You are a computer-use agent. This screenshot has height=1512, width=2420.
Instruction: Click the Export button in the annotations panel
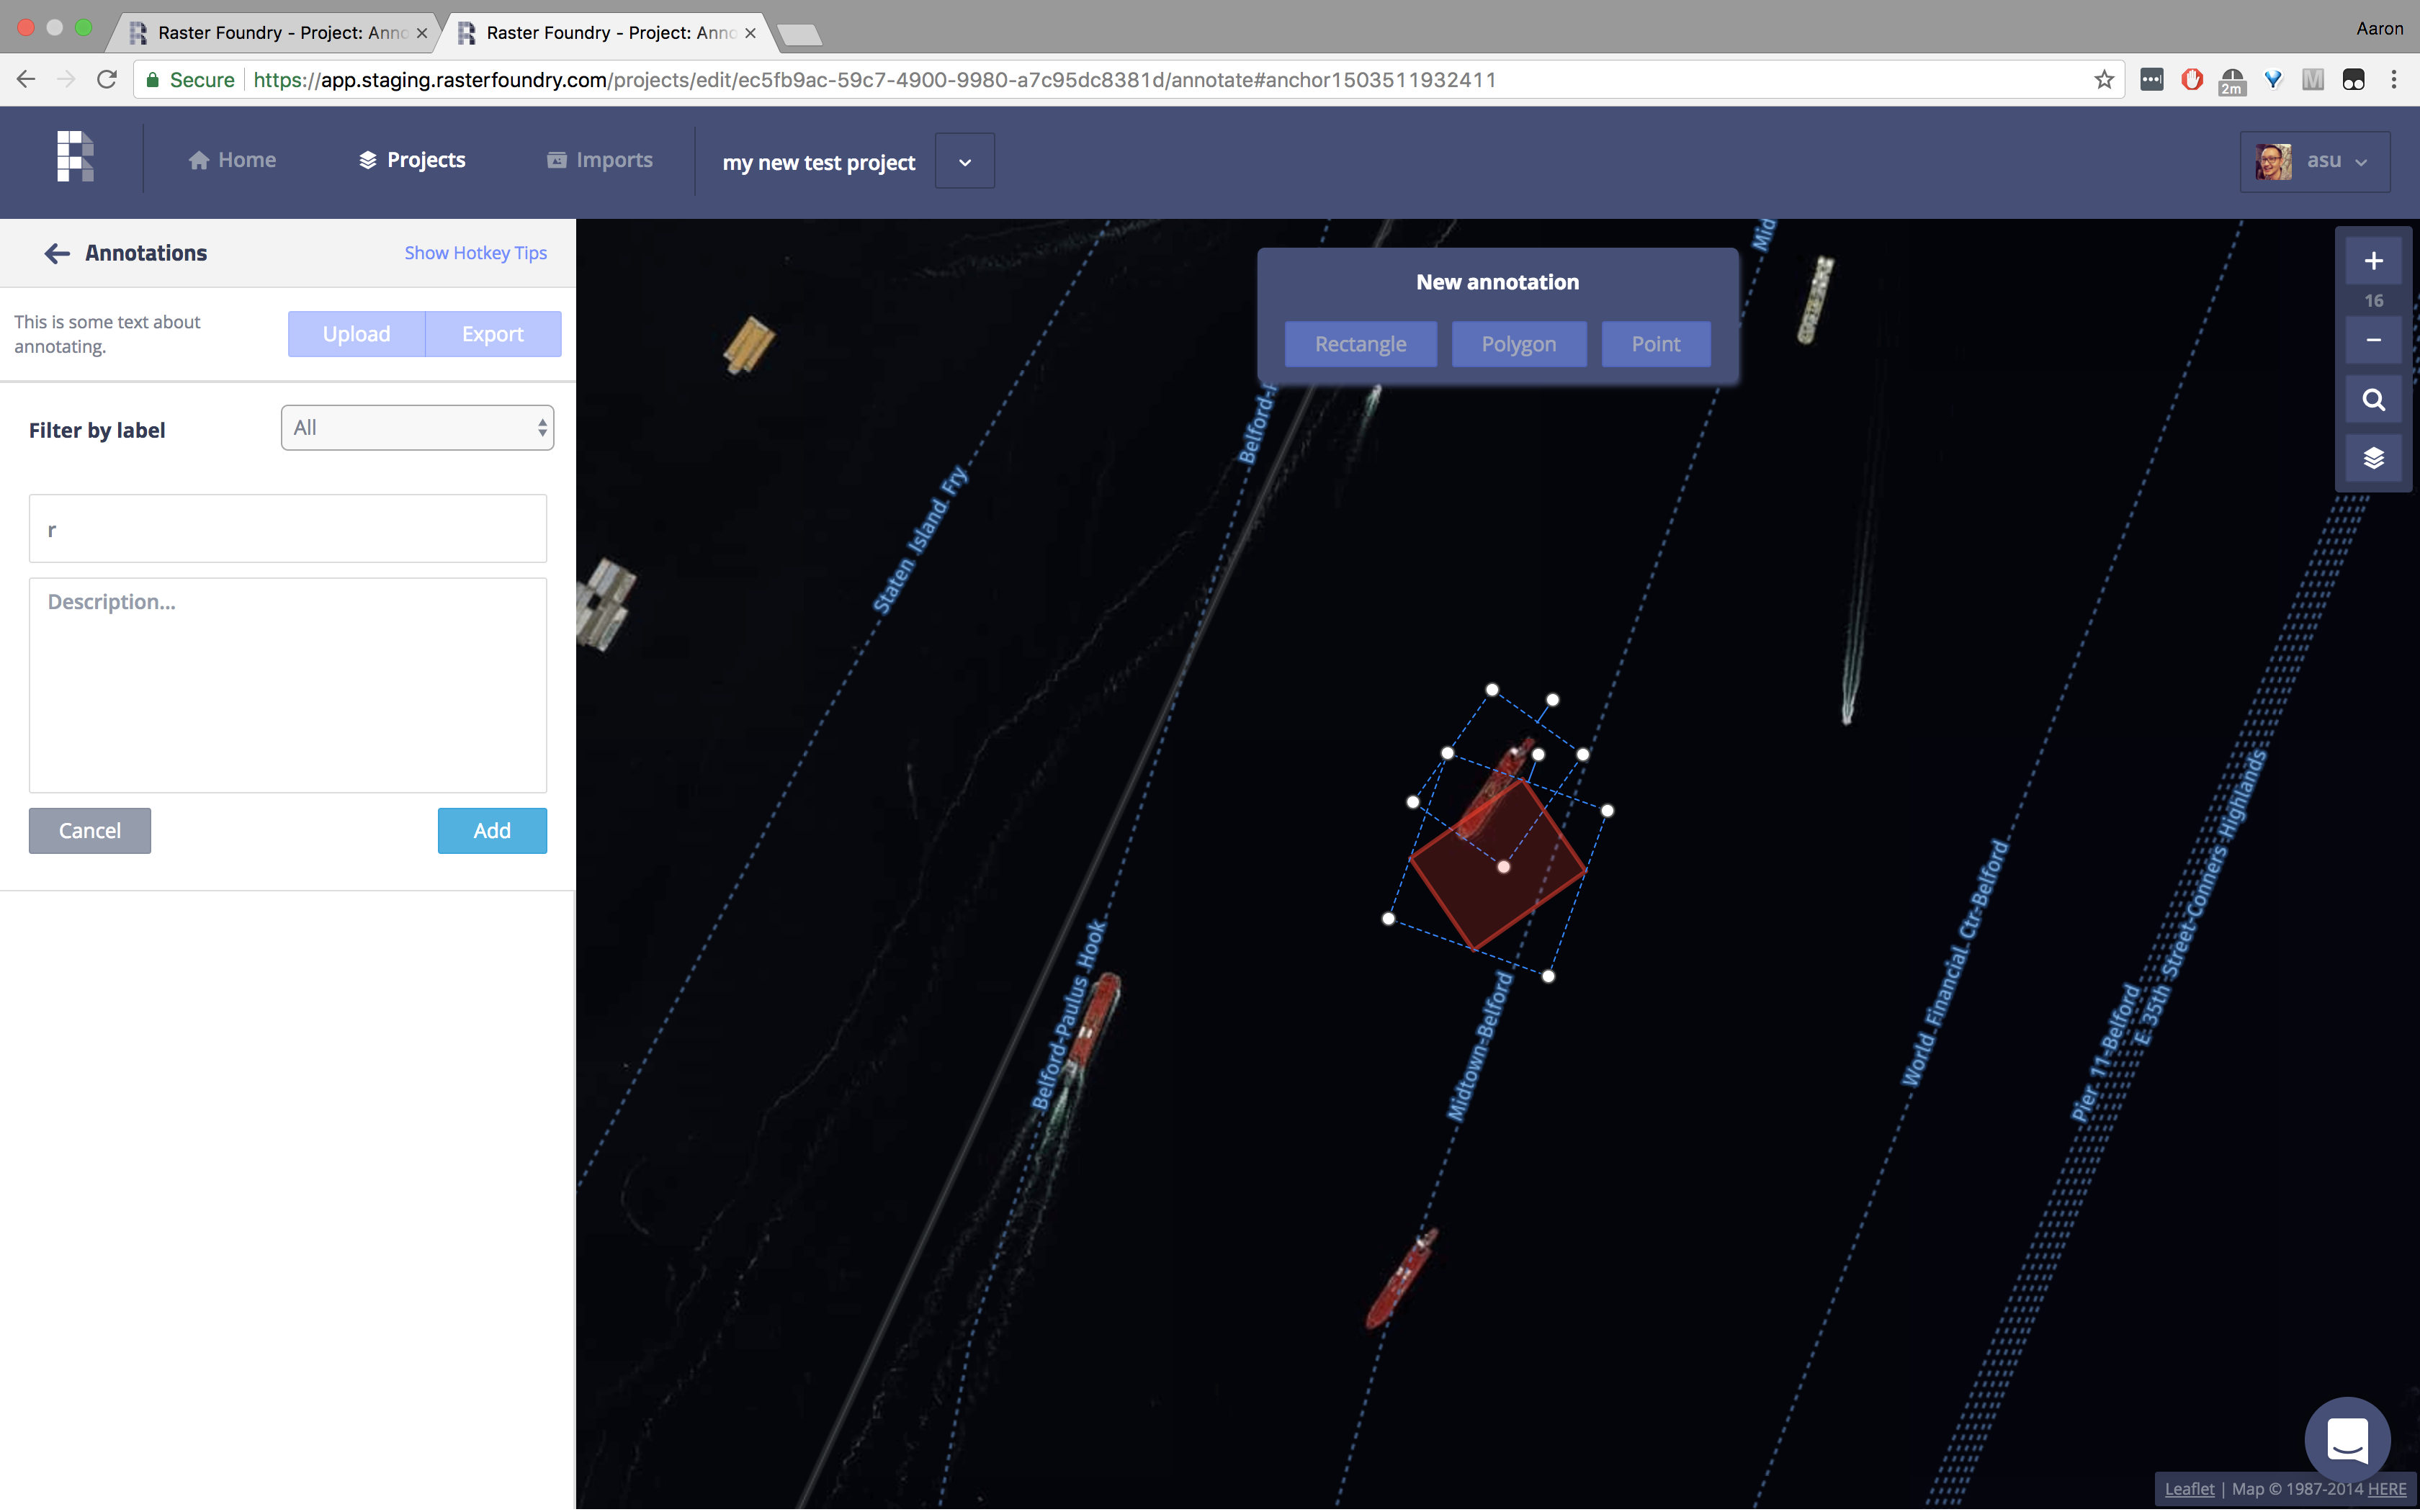tap(493, 333)
